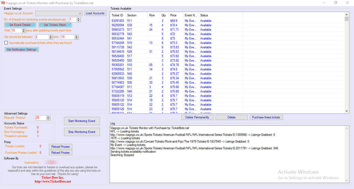The width and height of the screenshot is (354, 189).
Task: Sort tickets by Ticket ID column header
Action: 118,15
